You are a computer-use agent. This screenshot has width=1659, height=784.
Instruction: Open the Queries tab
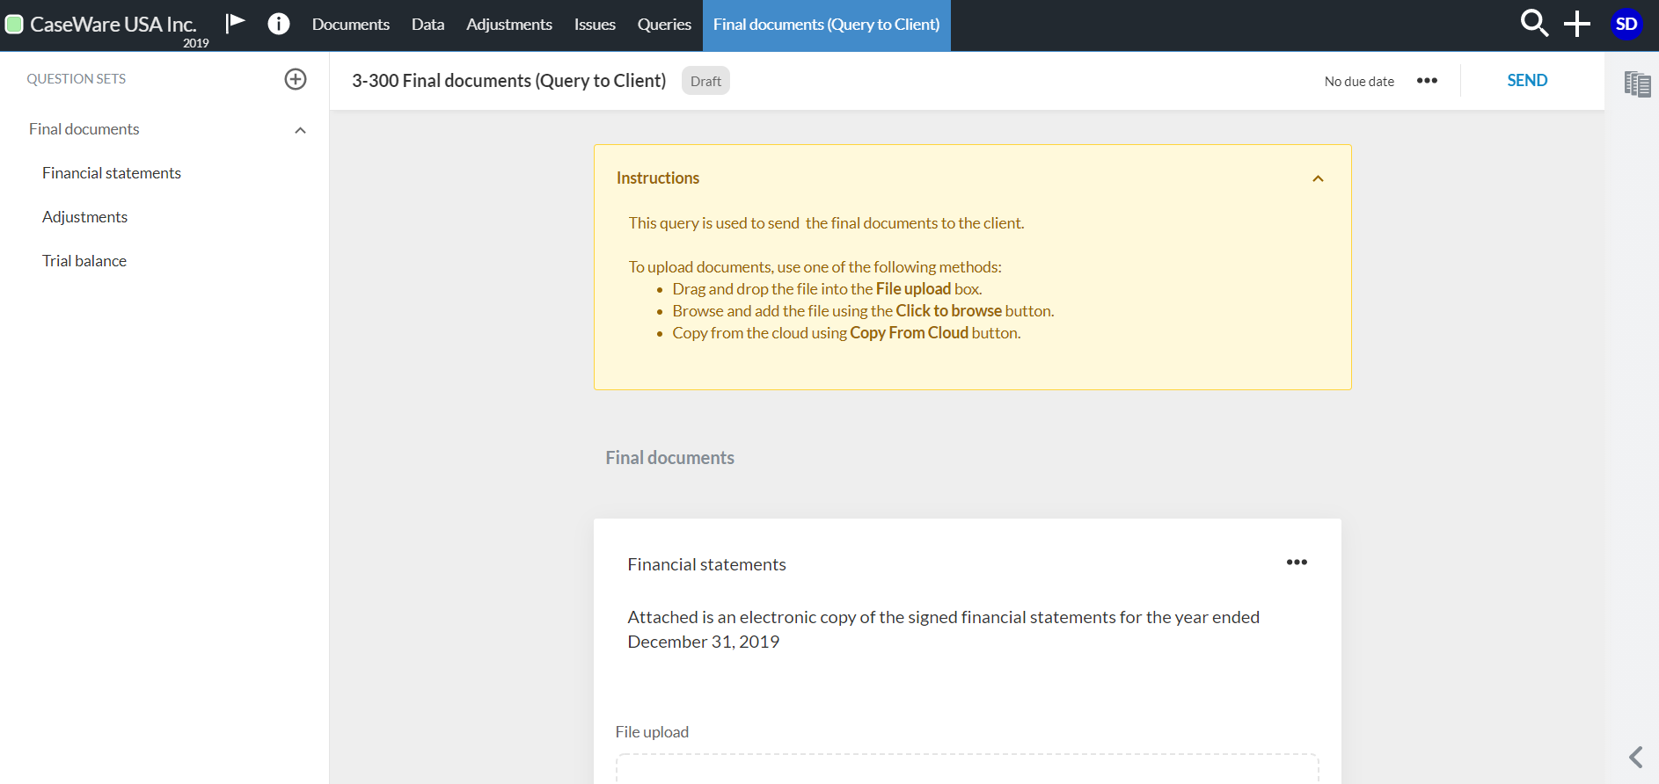coord(664,25)
